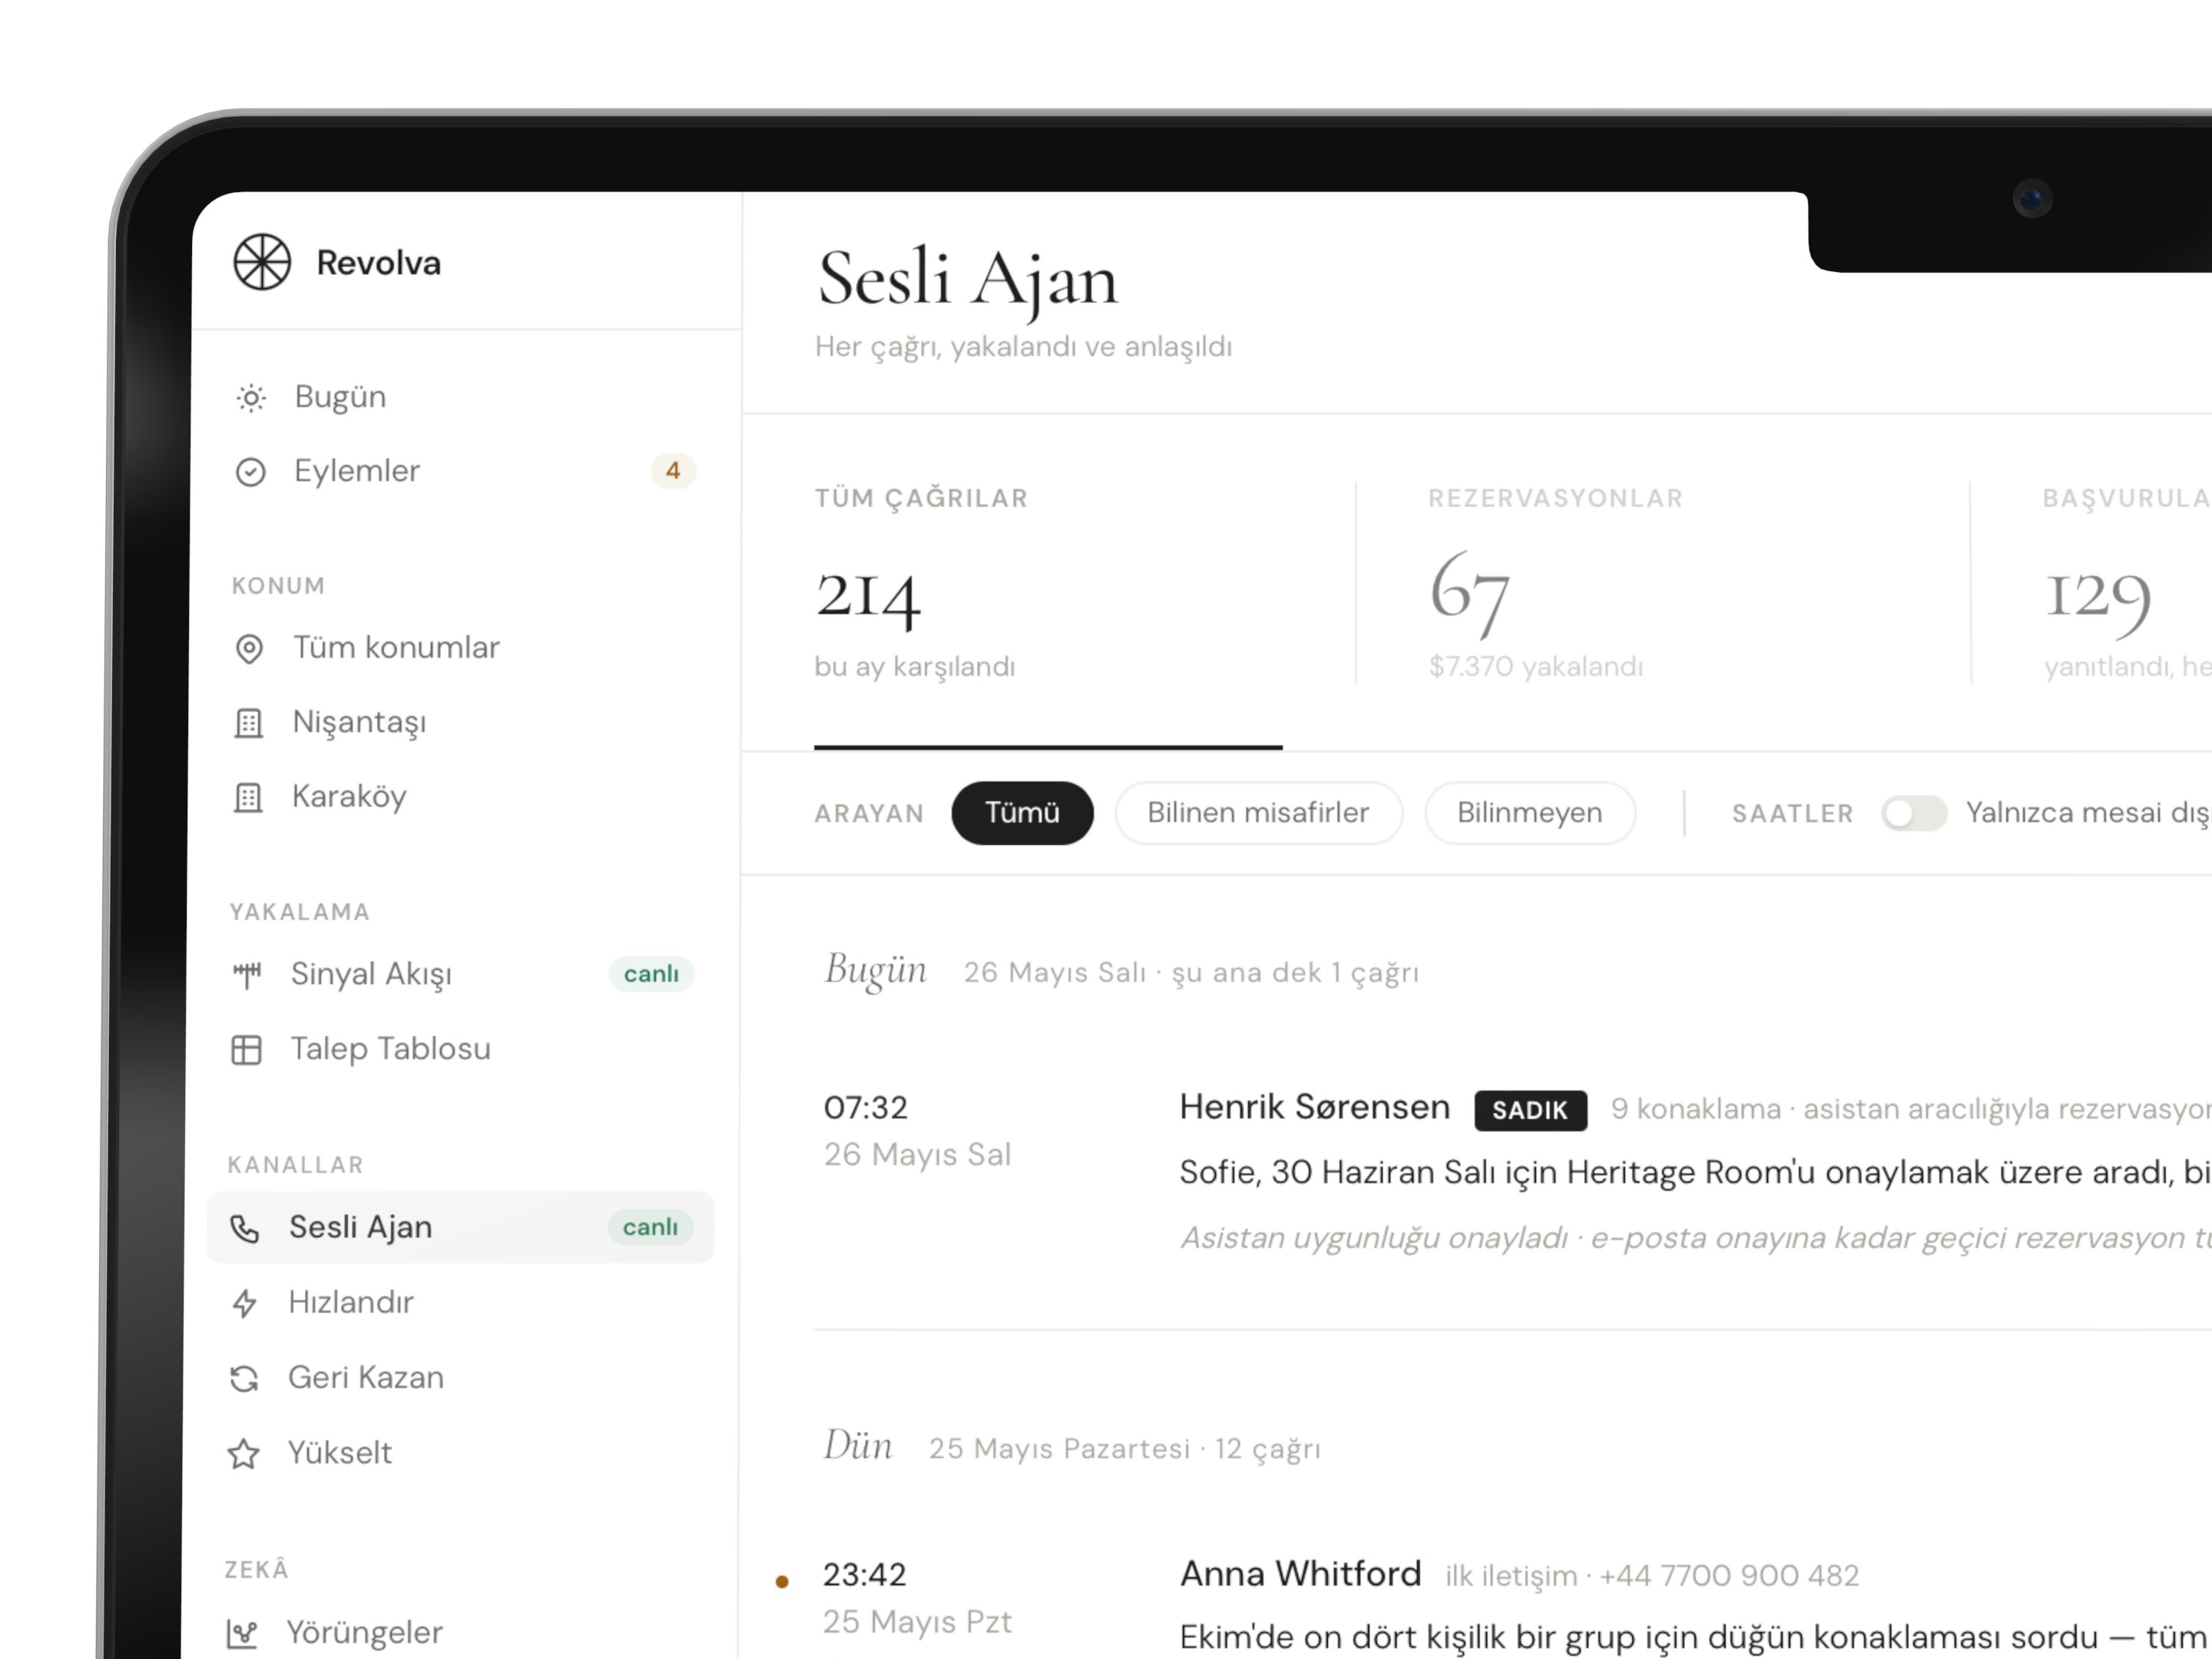This screenshot has width=2212, height=1659.
Task: Click the 23:42 call timestamp
Action: tap(865, 1575)
